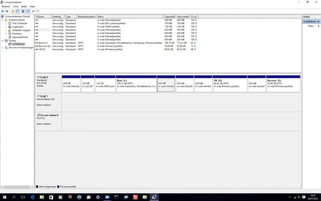The width and height of the screenshot is (321, 201).
Task: Select the 499 MB Herstelpartitie volume row
Action: (116, 20)
